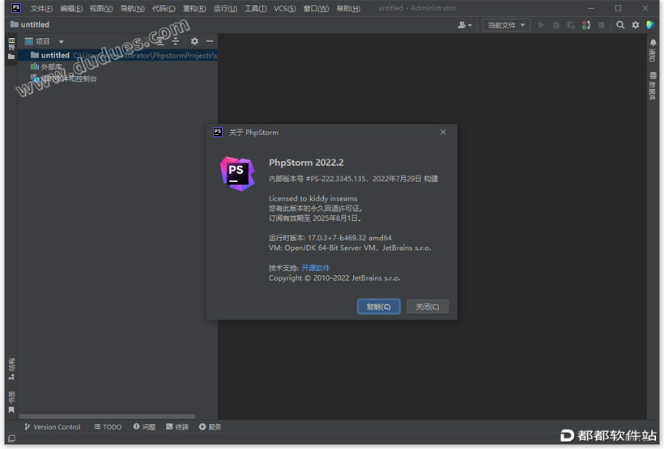Click the 运行时版本 17.0.3+7-b469.32 line
The width and height of the screenshot is (664, 449).
tap(330, 238)
